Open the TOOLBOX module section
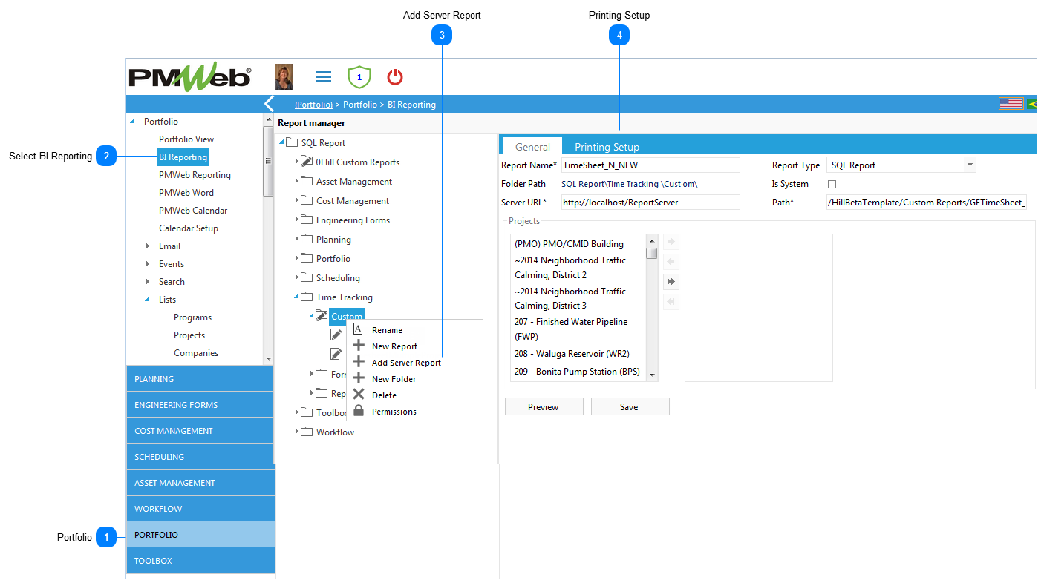Viewport: 1044px width, 586px height. click(x=200, y=560)
